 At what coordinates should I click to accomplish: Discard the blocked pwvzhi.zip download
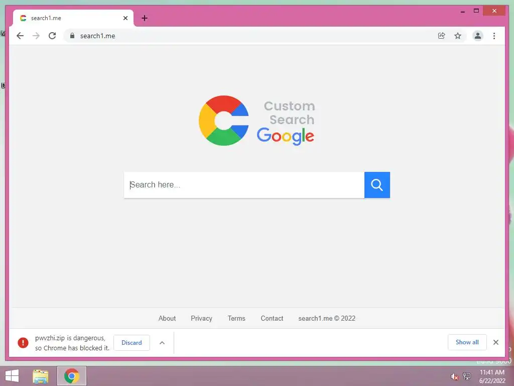tap(132, 343)
